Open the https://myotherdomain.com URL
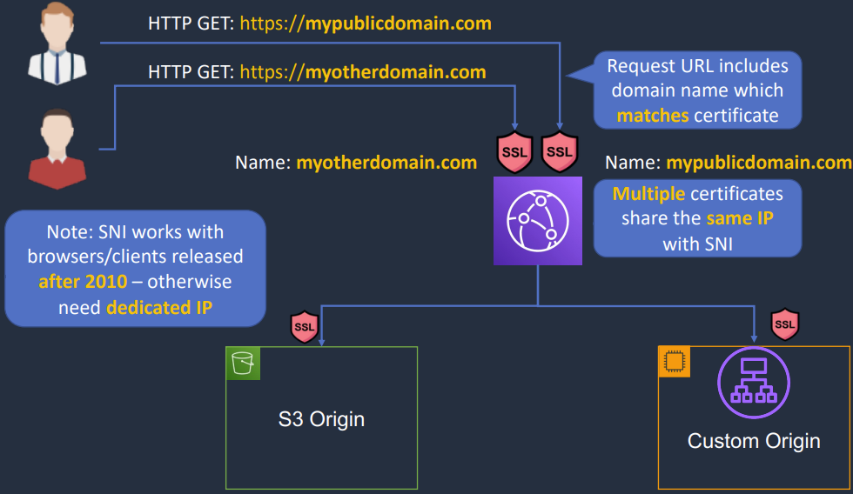The image size is (853, 494). point(362,71)
